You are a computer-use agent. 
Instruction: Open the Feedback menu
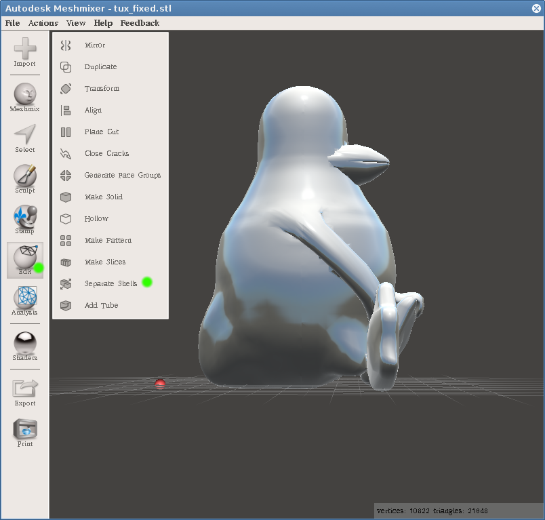(140, 23)
